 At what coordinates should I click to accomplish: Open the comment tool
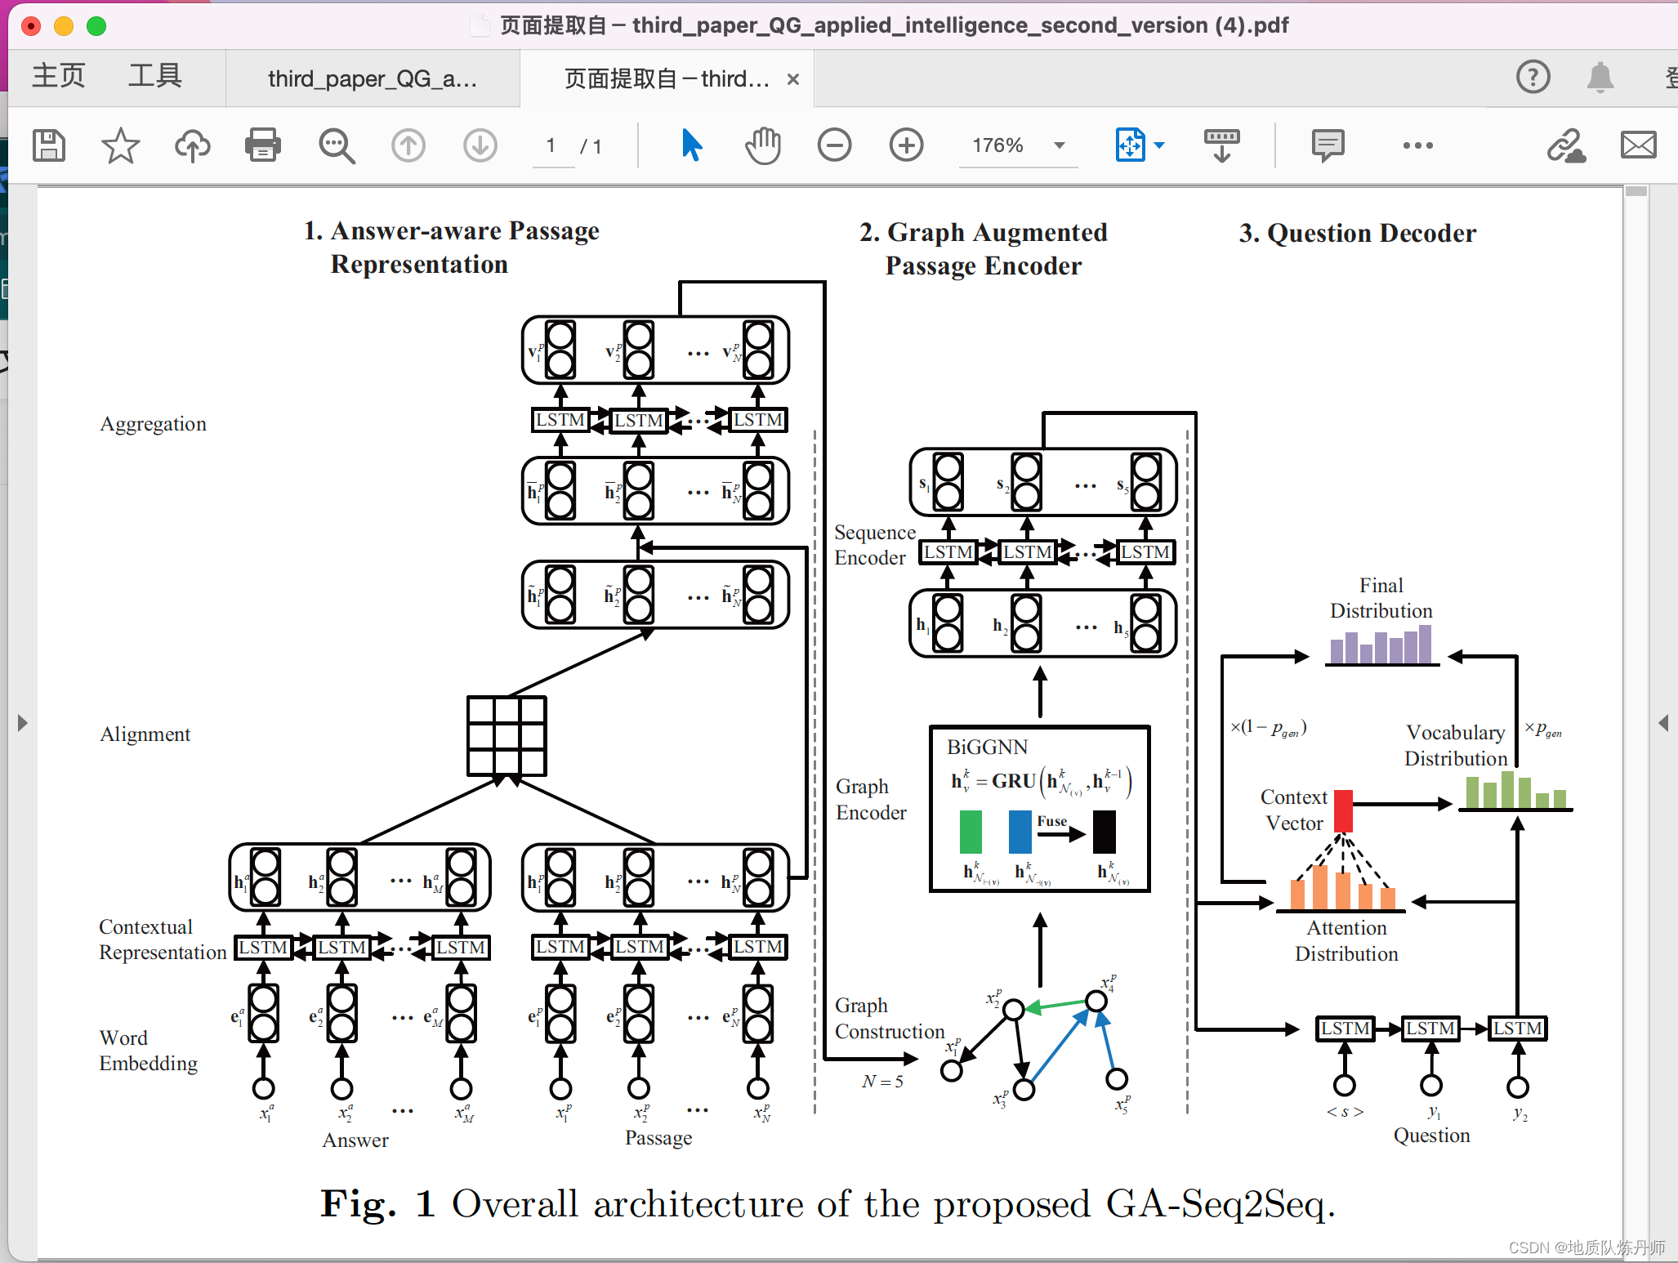[x=1328, y=145]
